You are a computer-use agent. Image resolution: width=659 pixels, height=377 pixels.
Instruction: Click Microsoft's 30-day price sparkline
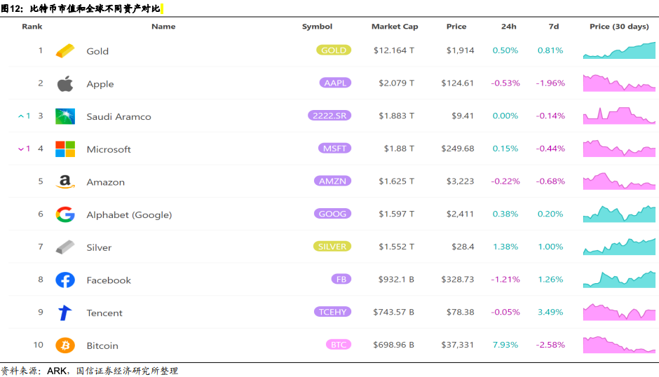coord(619,149)
